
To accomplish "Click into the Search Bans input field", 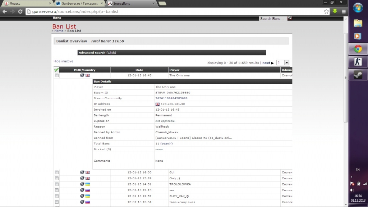I will tap(272, 19).
